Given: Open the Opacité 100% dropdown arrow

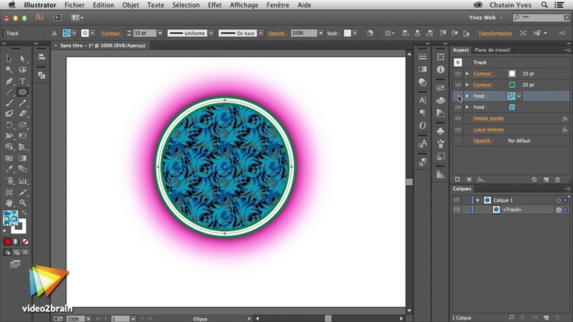Looking at the screenshot, I should pyautogui.click(x=320, y=33).
